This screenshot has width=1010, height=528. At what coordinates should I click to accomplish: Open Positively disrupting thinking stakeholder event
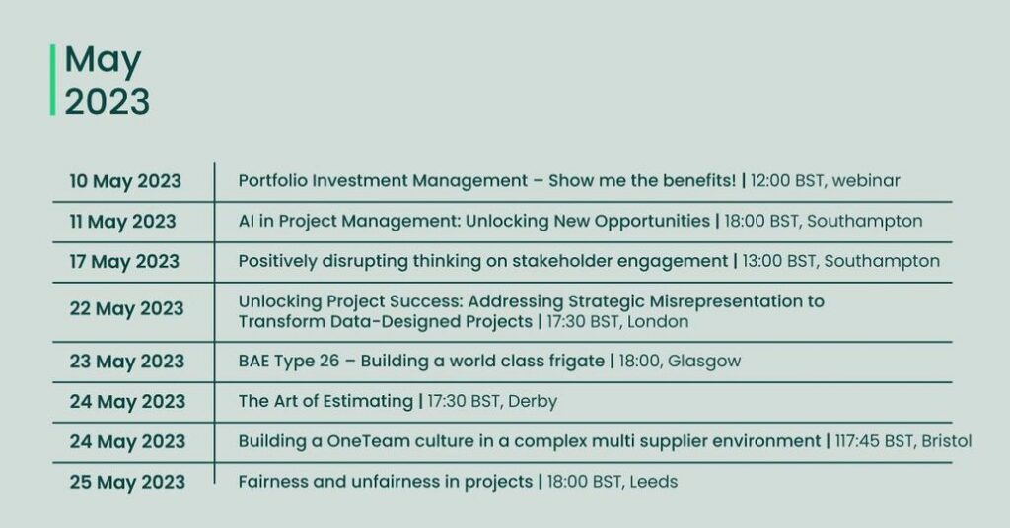(483, 261)
